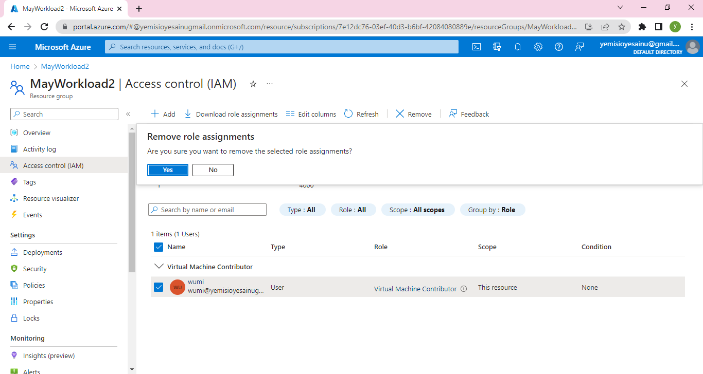Open the Role : All filter
The height and width of the screenshot is (374, 703).
353,210
